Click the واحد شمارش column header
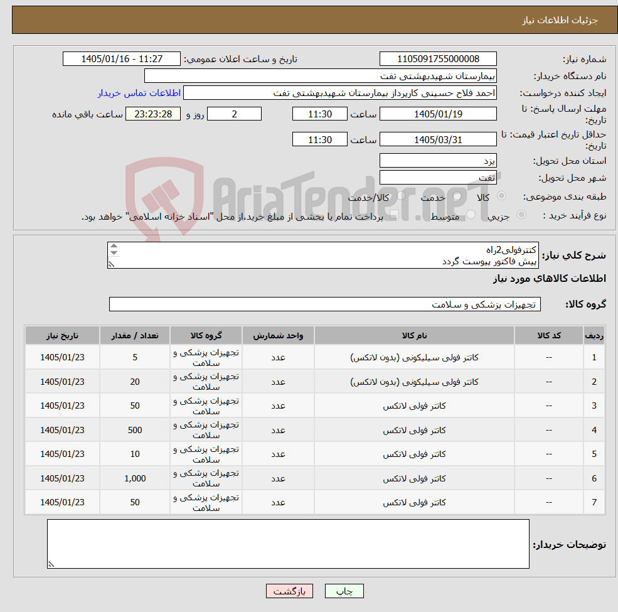The image size is (618, 612). tap(278, 336)
